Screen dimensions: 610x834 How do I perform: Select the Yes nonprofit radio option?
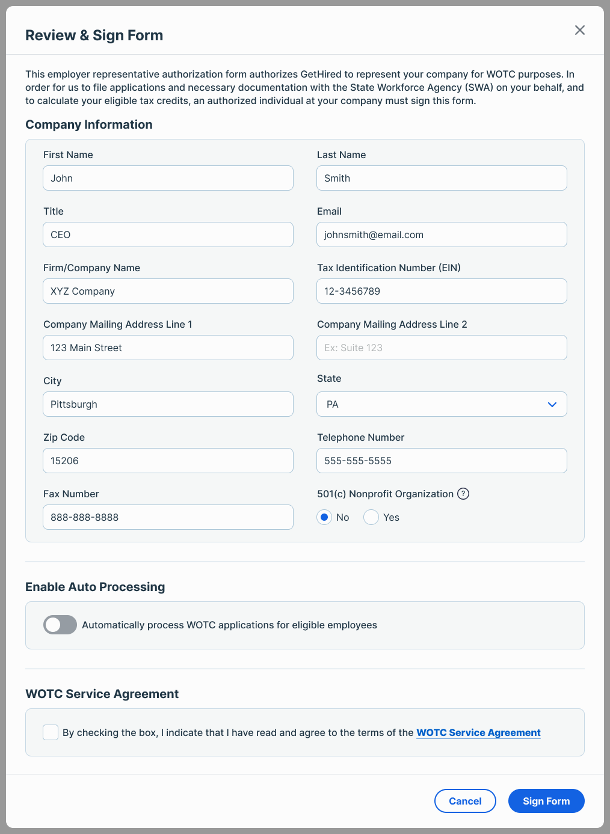[371, 517]
